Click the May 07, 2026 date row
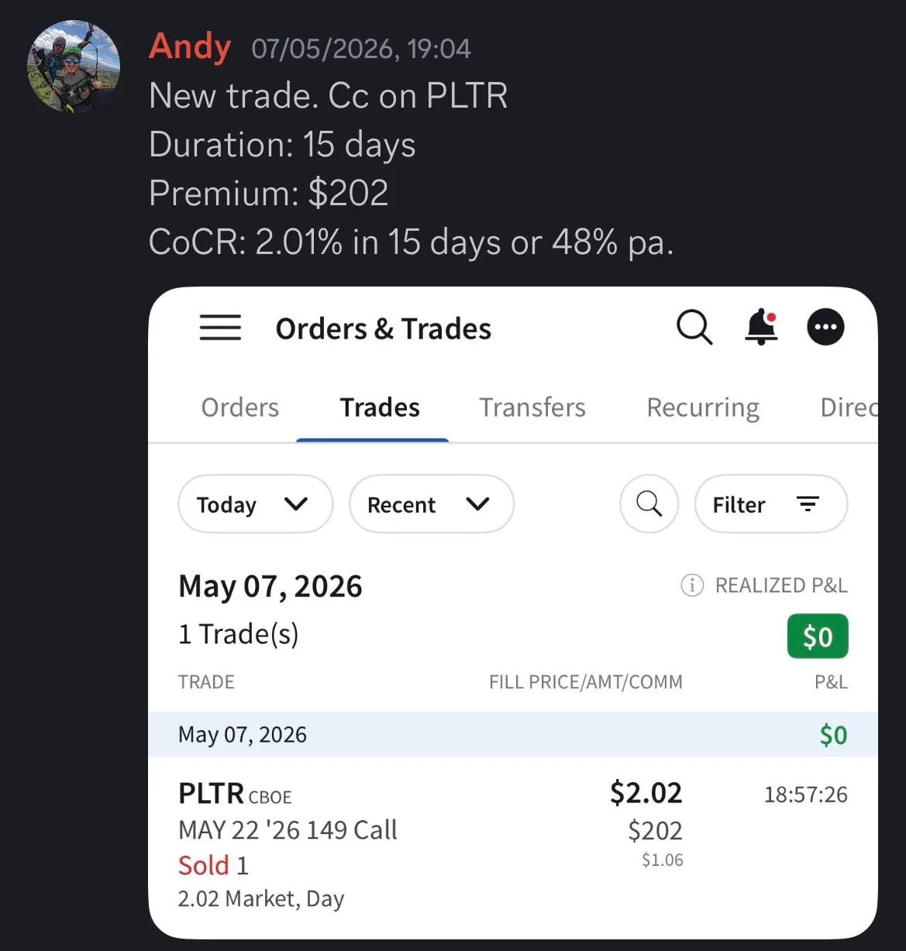The height and width of the screenshot is (951, 906). [512, 734]
